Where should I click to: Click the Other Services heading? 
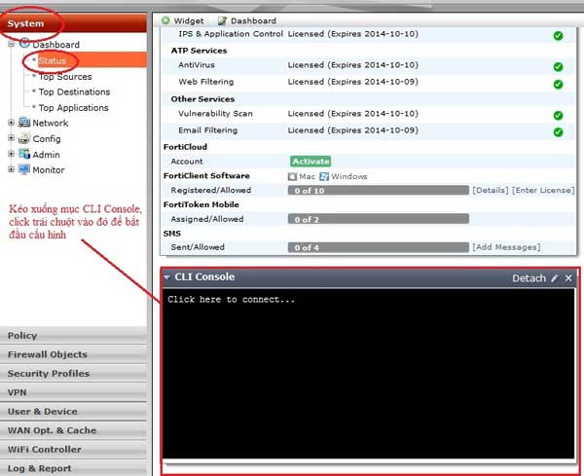point(202,99)
